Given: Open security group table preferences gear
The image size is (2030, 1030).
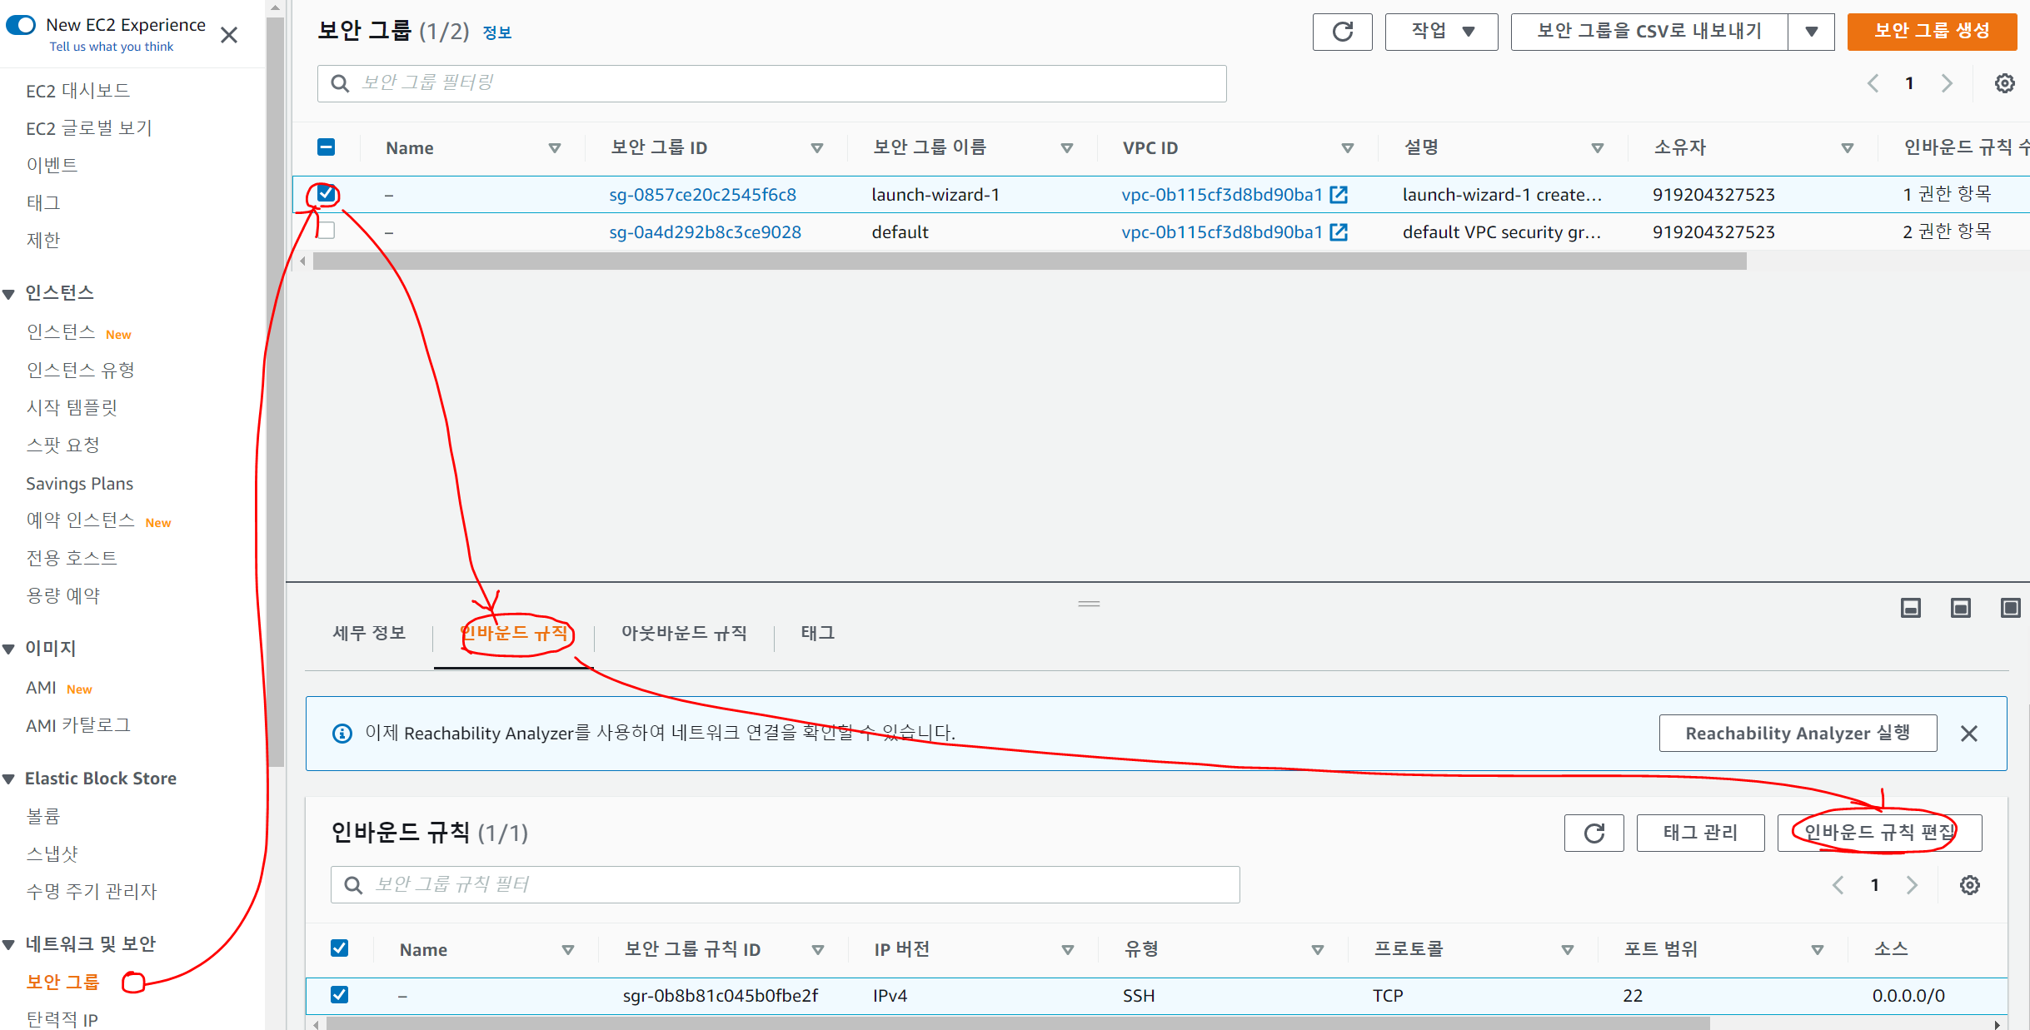Looking at the screenshot, I should click(2004, 83).
